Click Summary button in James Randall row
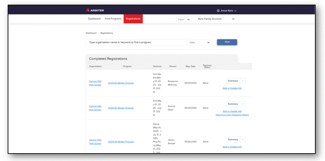325x161 pixels. 233,140
